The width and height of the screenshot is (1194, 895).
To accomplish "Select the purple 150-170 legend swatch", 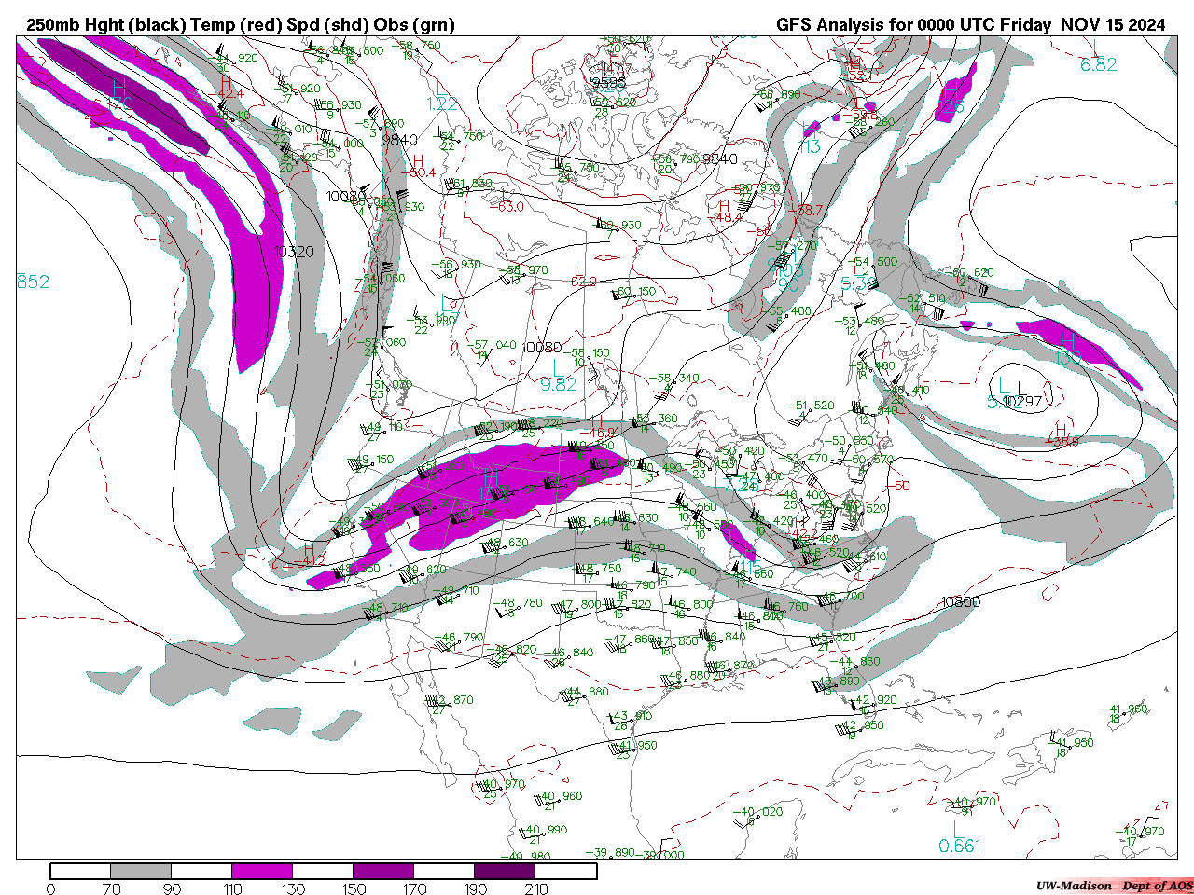I will [383, 871].
